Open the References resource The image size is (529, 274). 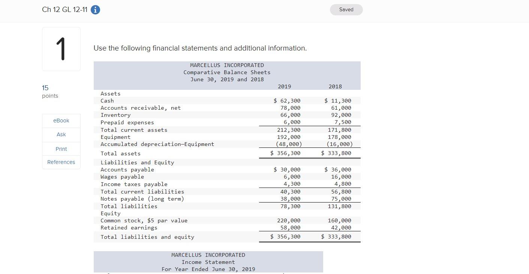[x=61, y=162]
